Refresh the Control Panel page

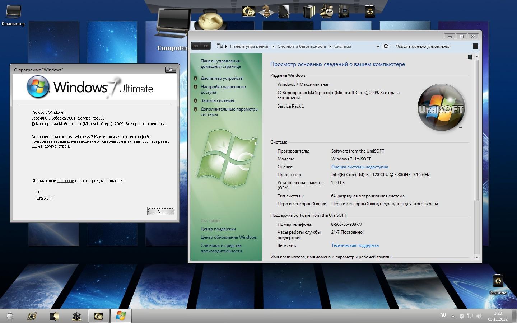click(x=386, y=46)
